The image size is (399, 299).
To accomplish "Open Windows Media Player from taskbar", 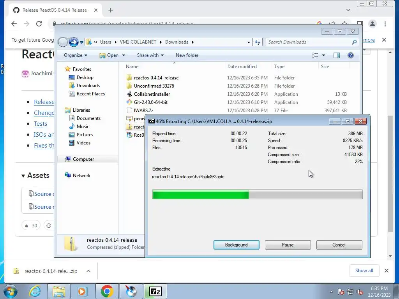I will click(82, 291).
